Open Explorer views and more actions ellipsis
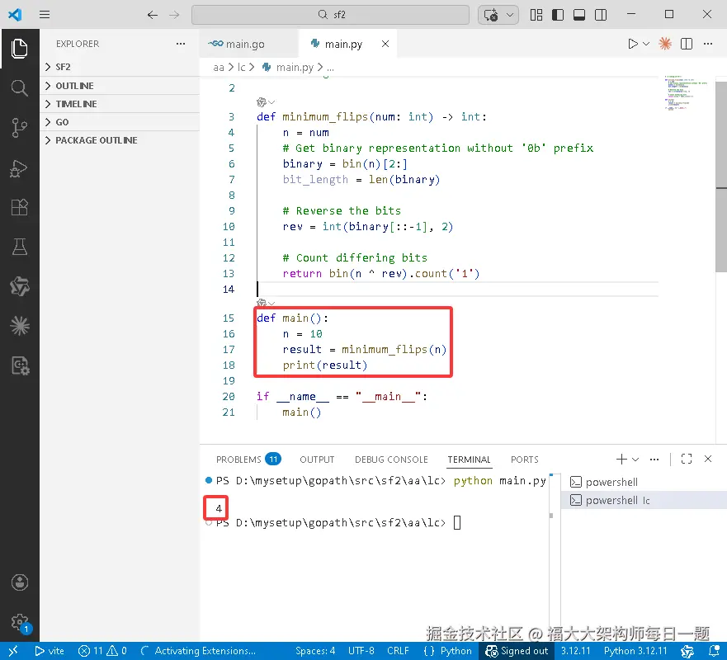 point(181,44)
